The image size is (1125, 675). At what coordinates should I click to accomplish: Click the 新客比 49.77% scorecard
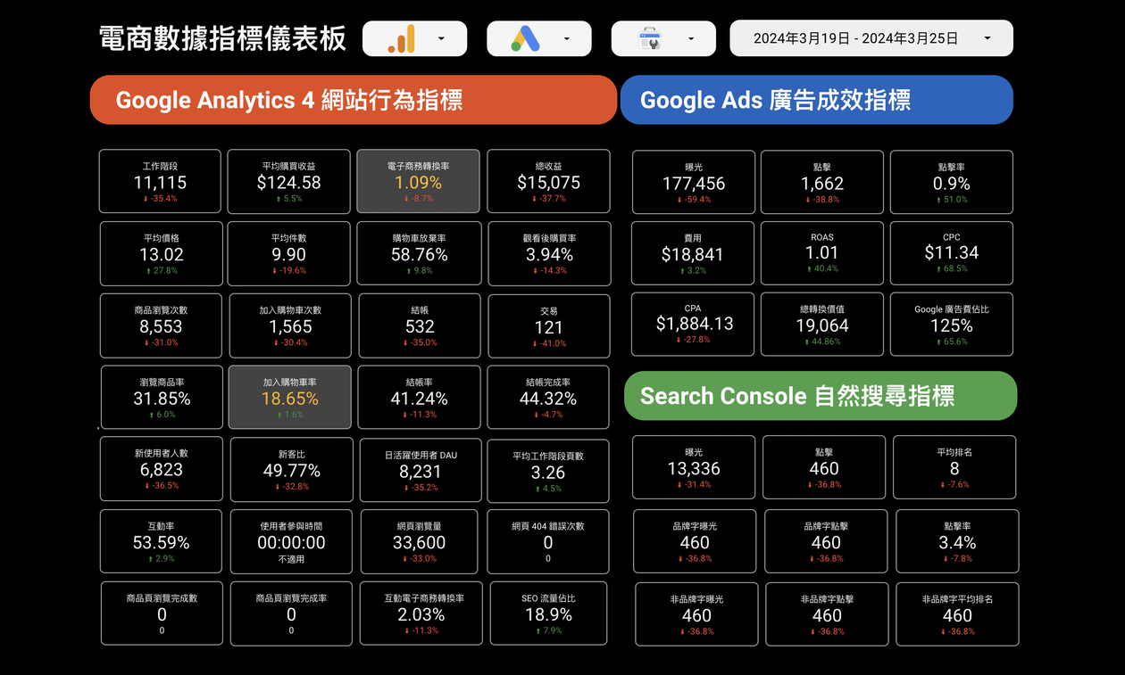coord(292,469)
